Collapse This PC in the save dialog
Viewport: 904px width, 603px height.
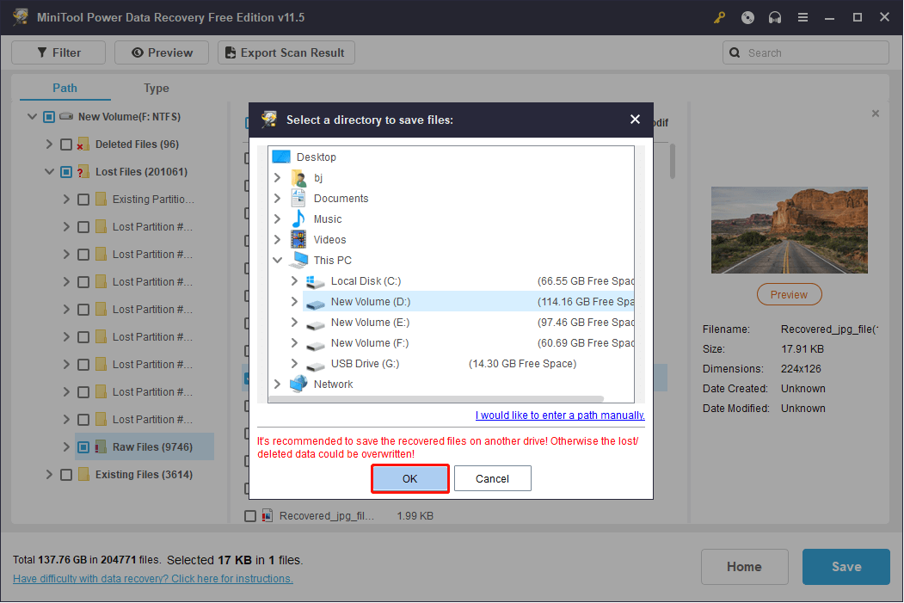pyautogui.click(x=277, y=260)
